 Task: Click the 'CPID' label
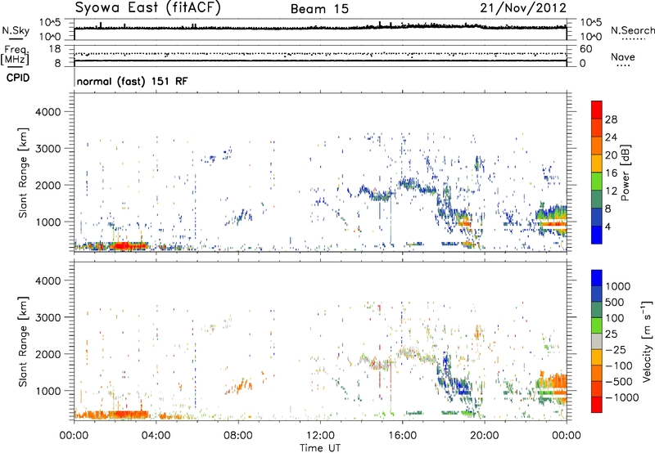(18, 78)
